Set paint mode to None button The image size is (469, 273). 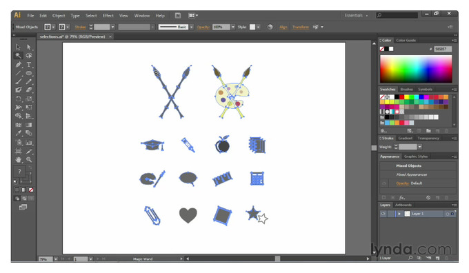31,190
